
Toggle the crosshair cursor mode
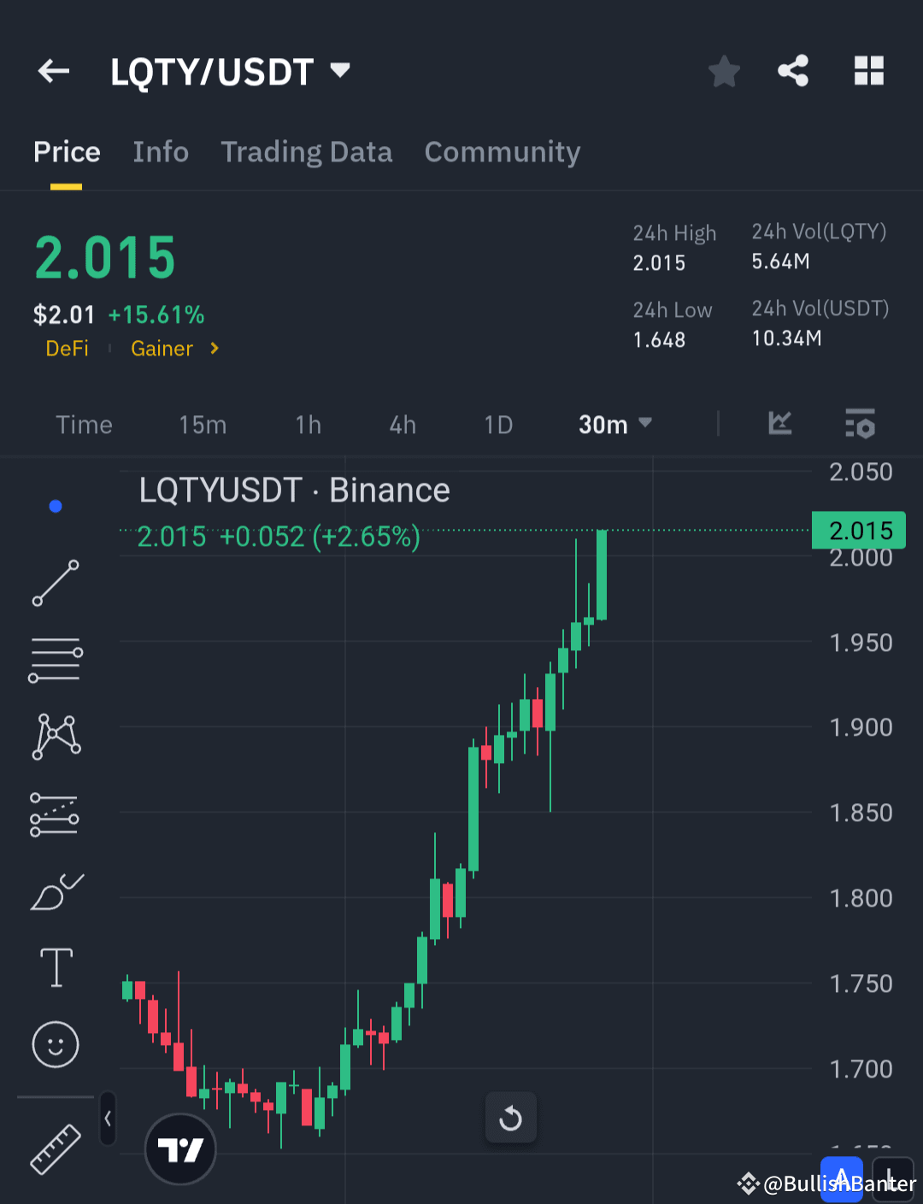tap(55, 505)
